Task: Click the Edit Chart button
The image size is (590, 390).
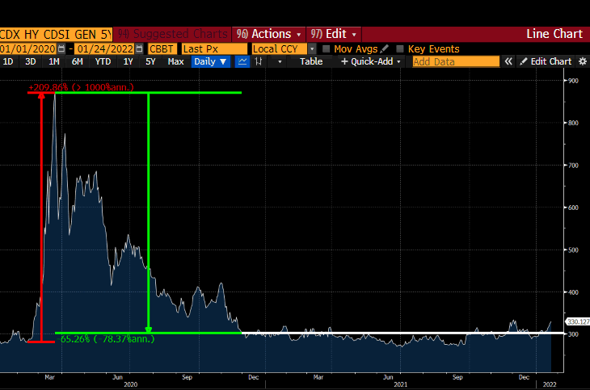Action: tap(546, 61)
